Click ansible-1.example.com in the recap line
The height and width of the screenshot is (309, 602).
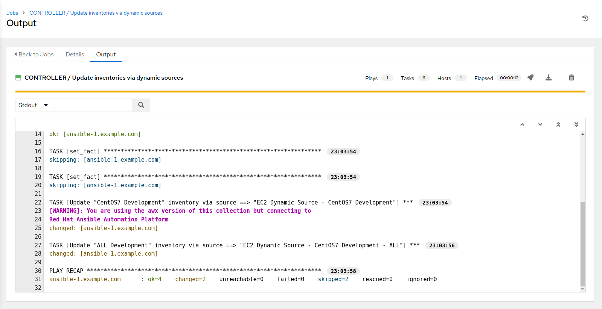tap(85, 279)
